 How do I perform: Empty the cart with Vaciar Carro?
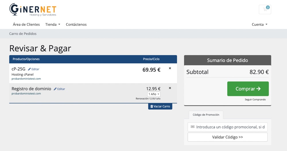(x=160, y=106)
